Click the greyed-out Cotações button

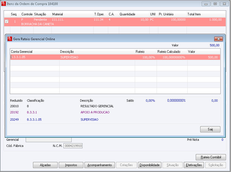pos(126,165)
